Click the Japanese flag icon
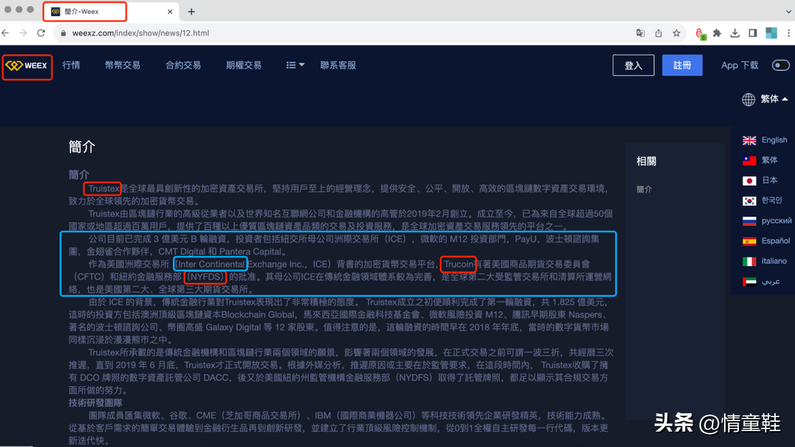The image size is (795, 447). [749, 181]
